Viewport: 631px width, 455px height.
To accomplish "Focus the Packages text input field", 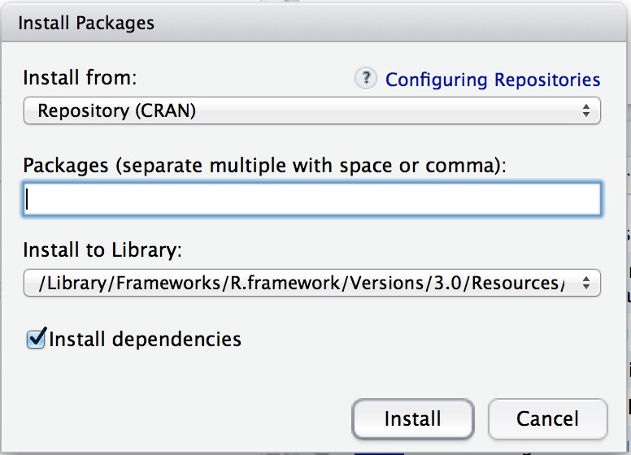I will [311, 199].
